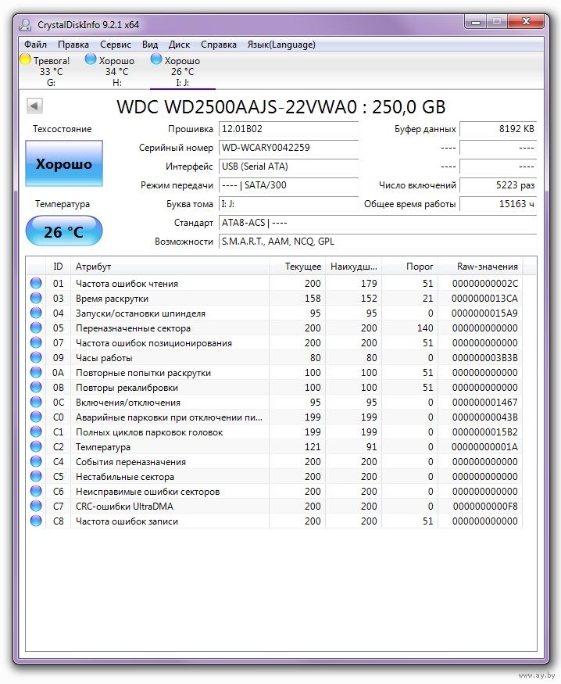The height and width of the screenshot is (684, 561).
Task: Click the Наихудш... column header
Action: (353, 267)
